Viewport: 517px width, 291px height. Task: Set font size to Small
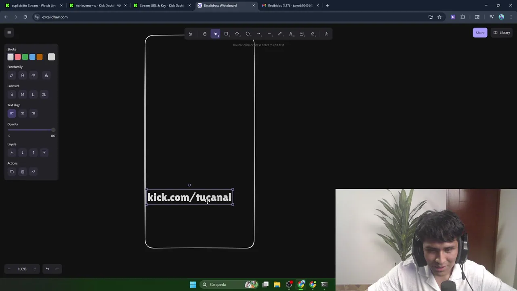pyautogui.click(x=12, y=95)
